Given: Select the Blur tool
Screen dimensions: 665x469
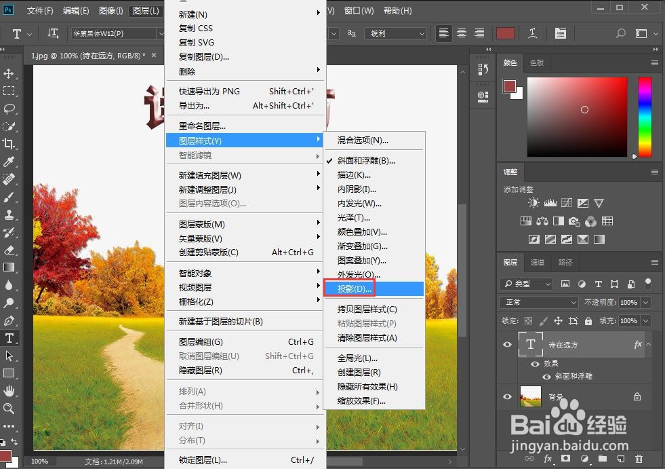Looking at the screenshot, I should point(9,285).
